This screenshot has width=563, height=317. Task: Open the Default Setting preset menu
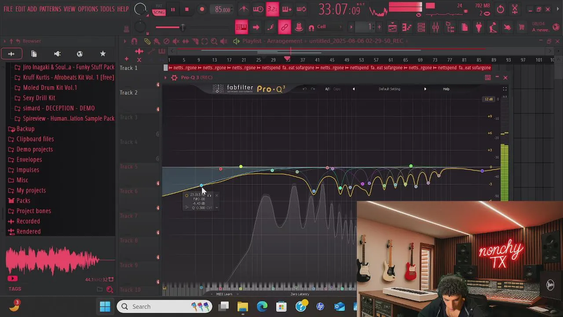click(x=389, y=89)
